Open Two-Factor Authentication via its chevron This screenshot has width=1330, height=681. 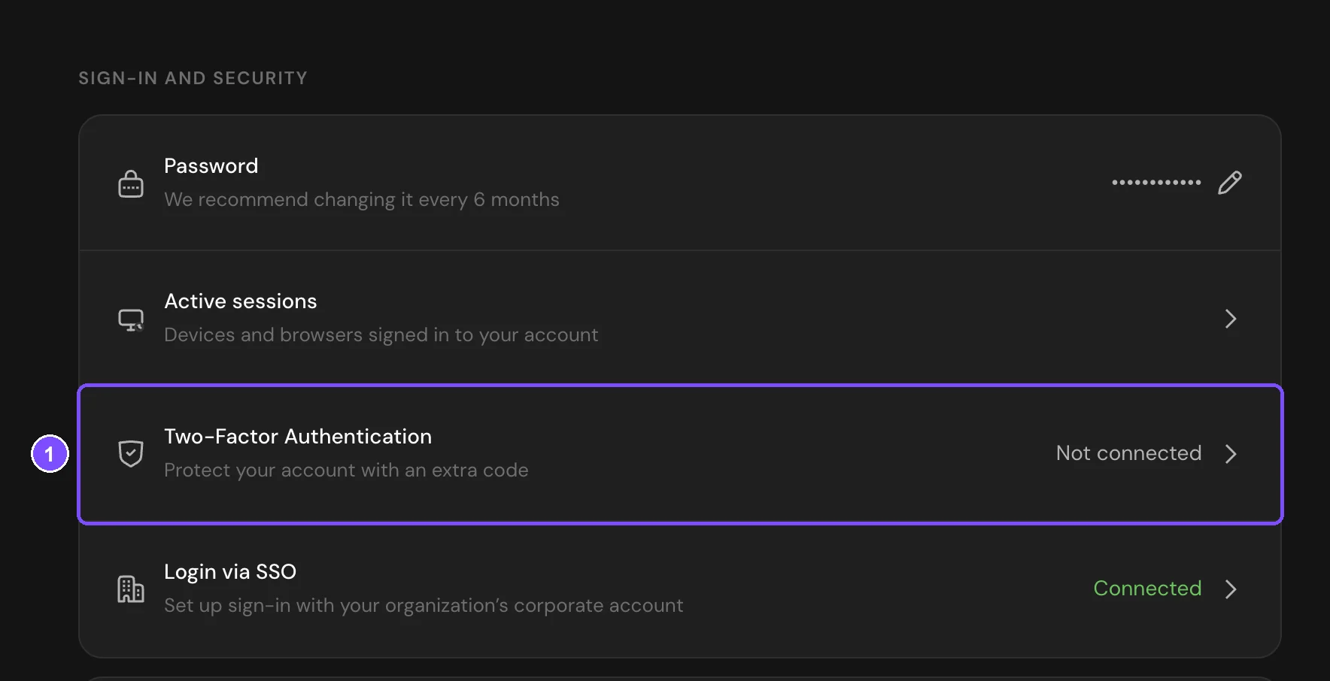(x=1231, y=454)
